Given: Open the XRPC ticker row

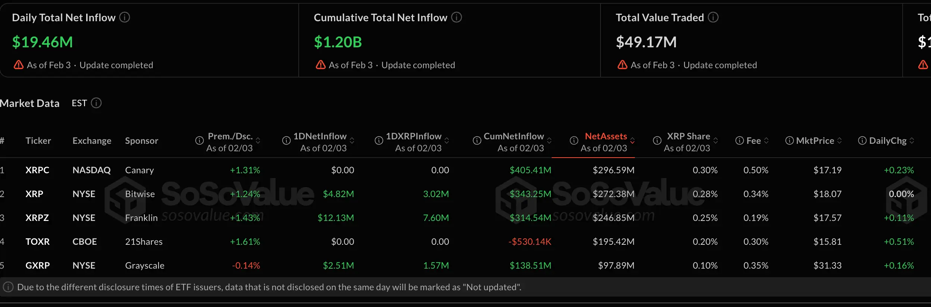Looking at the screenshot, I should [x=37, y=170].
